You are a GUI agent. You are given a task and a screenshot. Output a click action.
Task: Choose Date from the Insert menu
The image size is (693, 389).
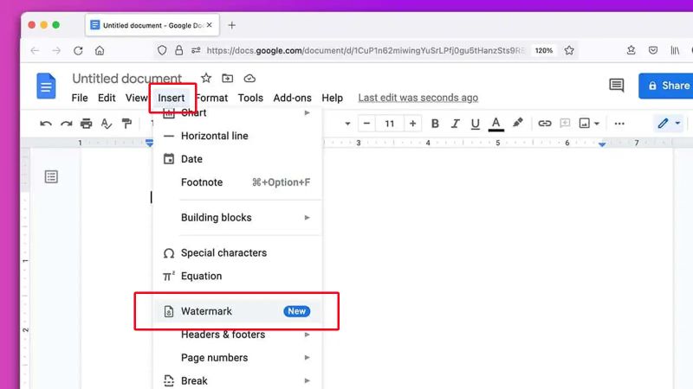click(237, 159)
